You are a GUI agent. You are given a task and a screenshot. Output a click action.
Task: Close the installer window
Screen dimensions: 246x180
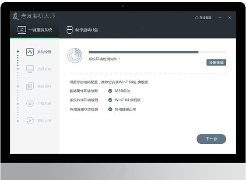click(230, 18)
